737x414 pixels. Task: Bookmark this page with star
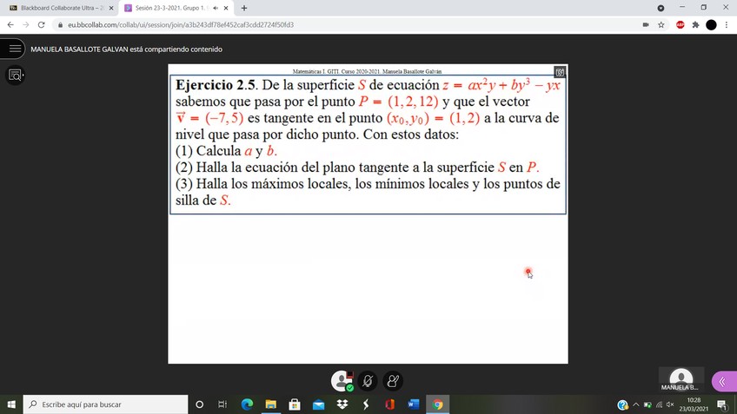click(661, 25)
